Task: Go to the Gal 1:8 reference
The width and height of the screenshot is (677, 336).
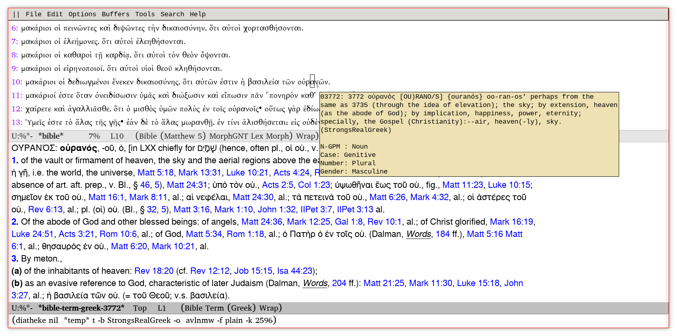Action: click(348, 222)
